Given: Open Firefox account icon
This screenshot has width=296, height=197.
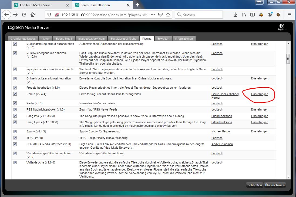Looking at the screenshot, I should coord(270,14).
